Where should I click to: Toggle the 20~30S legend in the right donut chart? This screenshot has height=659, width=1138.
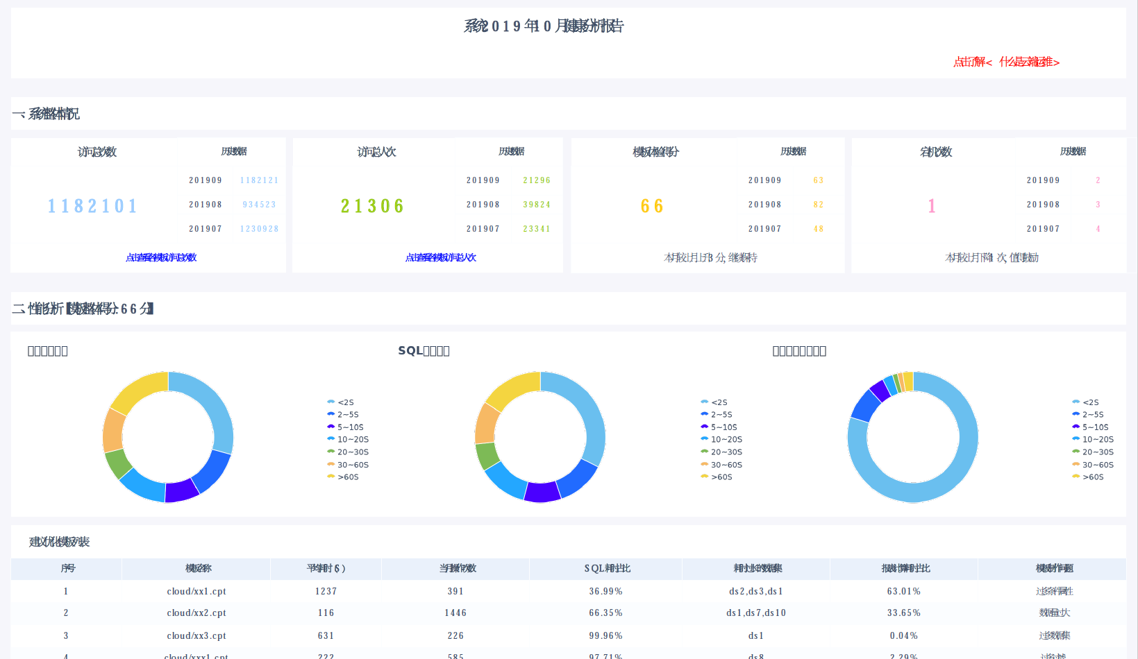click(x=1093, y=452)
